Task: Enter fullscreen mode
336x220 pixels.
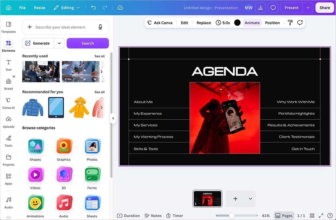Action: (x=321, y=215)
